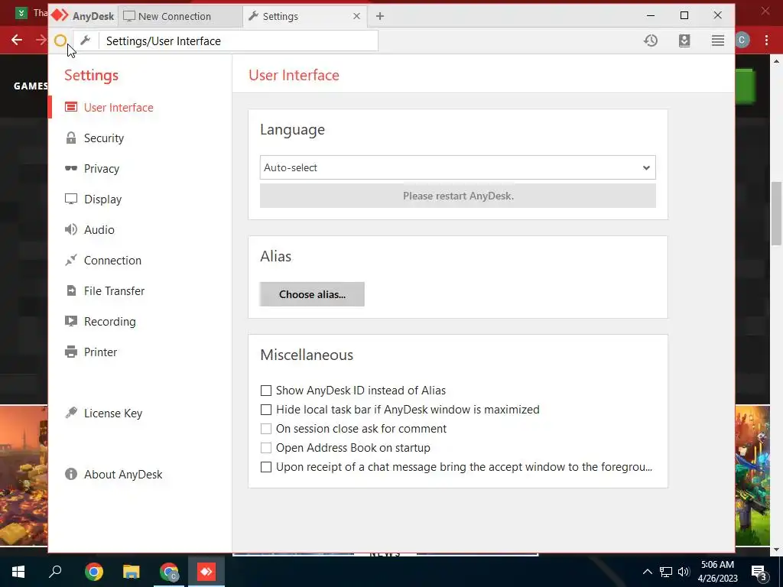This screenshot has width=783, height=587.
Task: Open Security settings section
Action: 104,138
